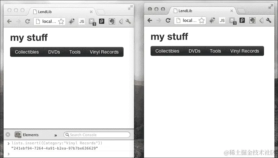Open the puzzle extension with badge 1 in the right window
278x158 pixels.
coord(232,21)
